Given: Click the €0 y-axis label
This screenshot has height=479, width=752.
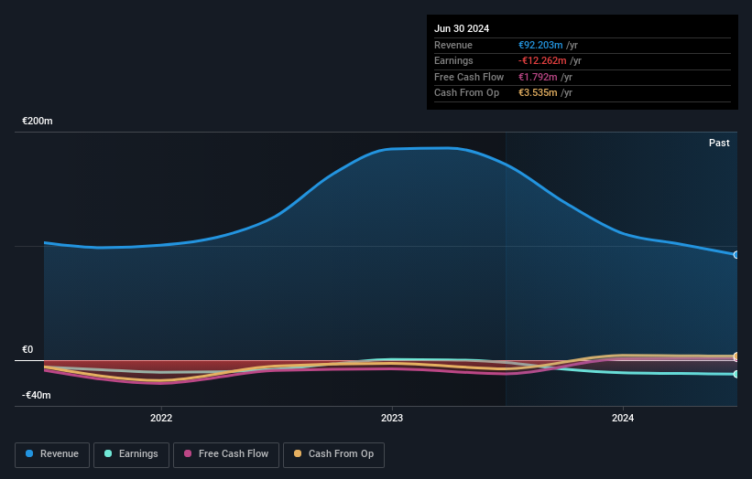Looking at the screenshot, I should (27, 349).
